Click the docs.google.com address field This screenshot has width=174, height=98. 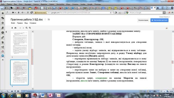[78, 13]
